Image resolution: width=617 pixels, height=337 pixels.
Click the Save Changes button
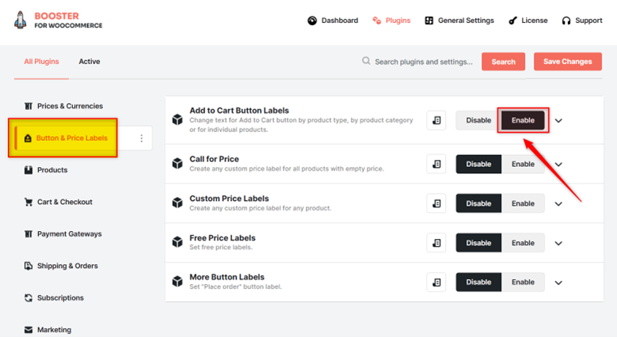(567, 62)
